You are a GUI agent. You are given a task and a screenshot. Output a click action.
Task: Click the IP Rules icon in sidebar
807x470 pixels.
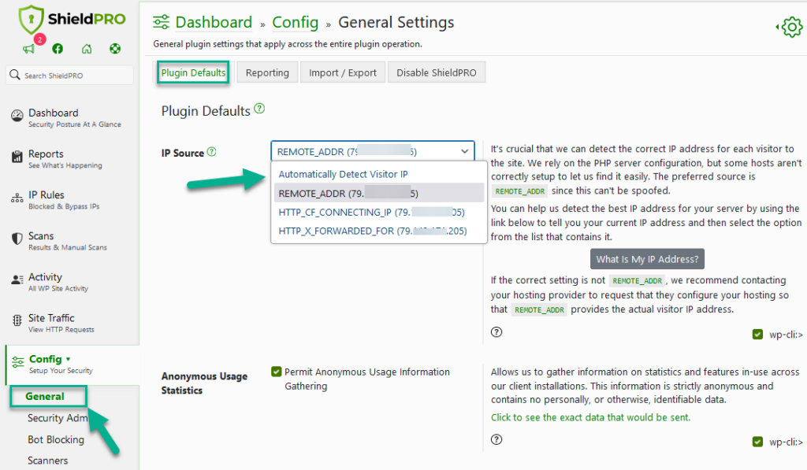pyautogui.click(x=18, y=197)
